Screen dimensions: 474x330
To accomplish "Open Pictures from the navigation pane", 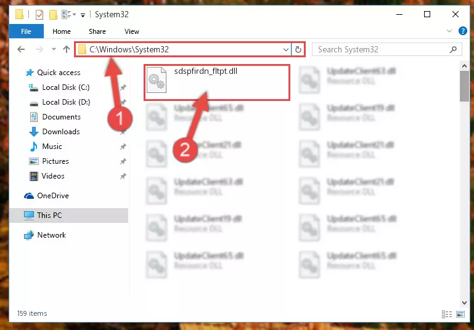I will tap(55, 161).
